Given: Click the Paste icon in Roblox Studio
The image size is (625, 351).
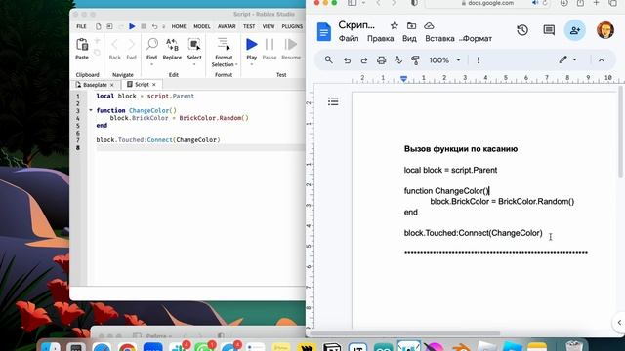Looking at the screenshot, I should [82, 45].
